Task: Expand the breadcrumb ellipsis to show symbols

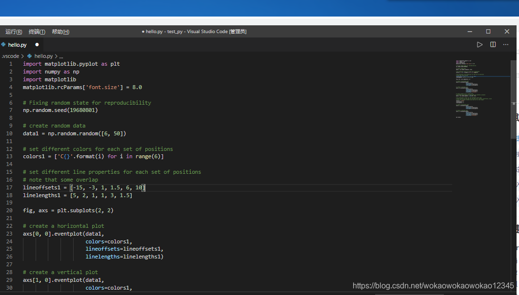Action: coord(61,56)
